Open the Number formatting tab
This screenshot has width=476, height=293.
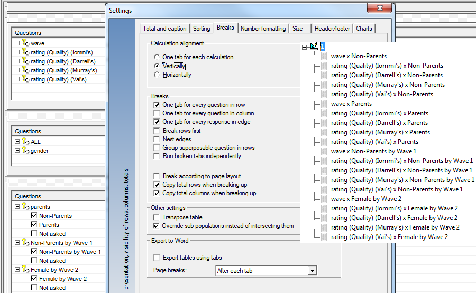[x=263, y=29]
